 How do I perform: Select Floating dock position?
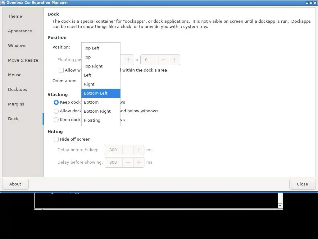pos(101,120)
